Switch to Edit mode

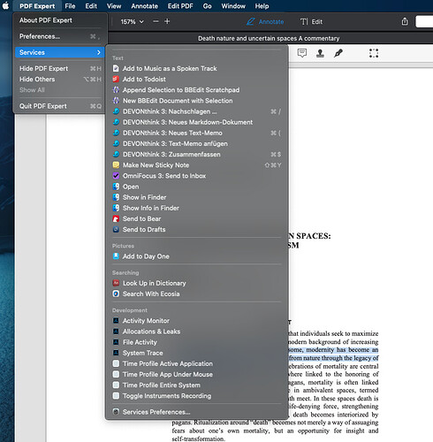311,22
